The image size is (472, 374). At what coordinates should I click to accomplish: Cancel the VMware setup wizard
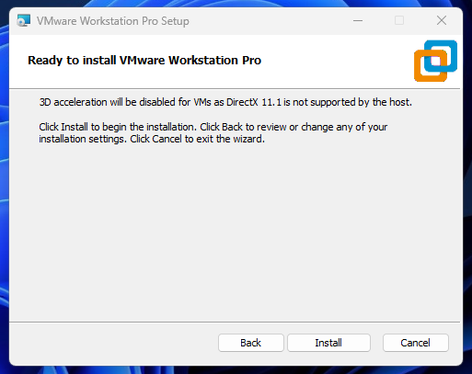[415, 343]
